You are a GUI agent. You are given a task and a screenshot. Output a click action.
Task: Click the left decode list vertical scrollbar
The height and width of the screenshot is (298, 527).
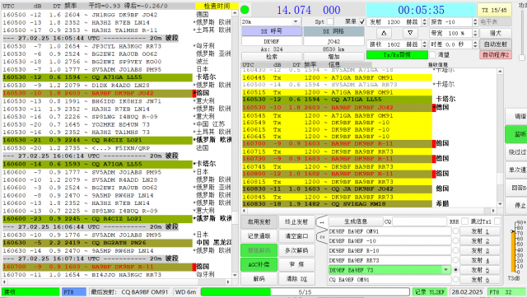pos(235,144)
